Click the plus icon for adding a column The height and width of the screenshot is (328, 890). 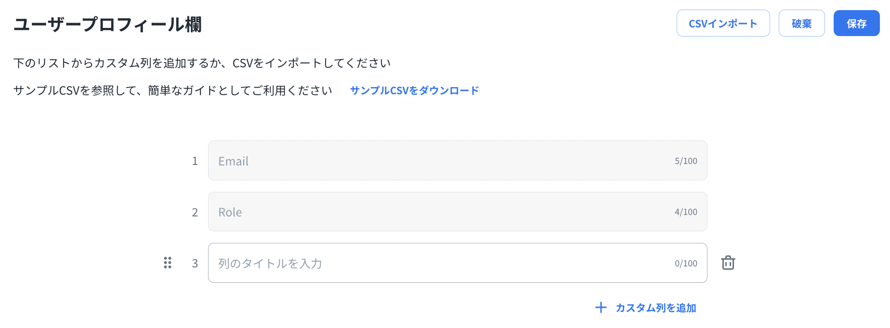tap(601, 308)
